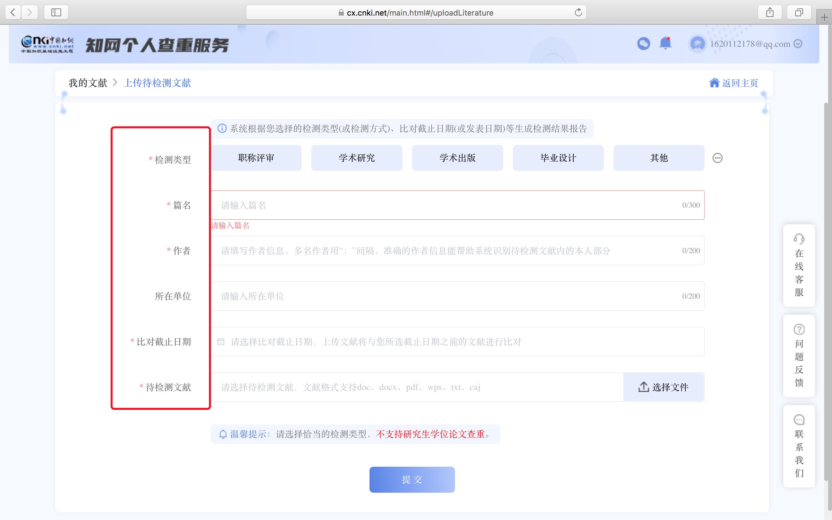The height and width of the screenshot is (520, 832).
Task: Click the 待检测文献 file path field
Action: 417,387
